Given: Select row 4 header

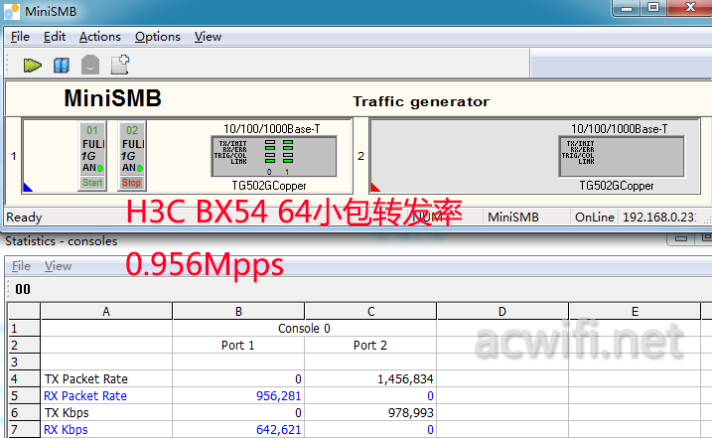Looking at the screenshot, I should click(x=24, y=379).
